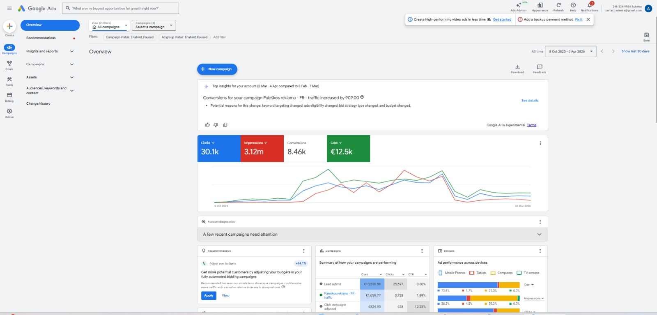657x315 pixels.
Task: Open Account diagnostics card options menu
Action: click(x=540, y=222)
